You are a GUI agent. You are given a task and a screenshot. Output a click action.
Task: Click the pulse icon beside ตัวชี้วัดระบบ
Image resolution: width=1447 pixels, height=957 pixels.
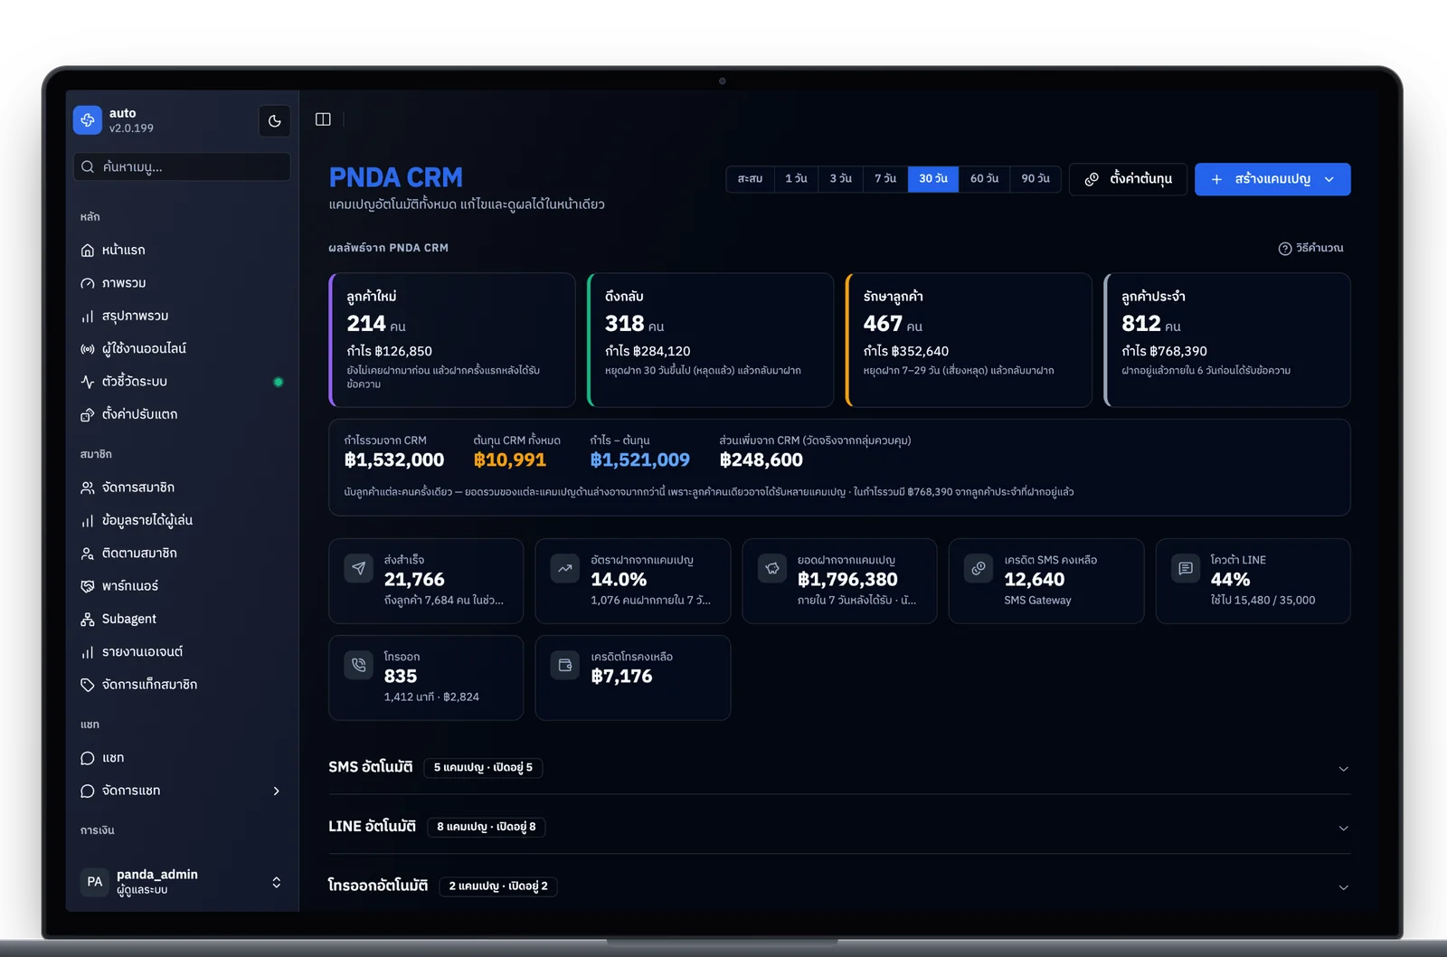pyautogui.click(x=88, y=382)
